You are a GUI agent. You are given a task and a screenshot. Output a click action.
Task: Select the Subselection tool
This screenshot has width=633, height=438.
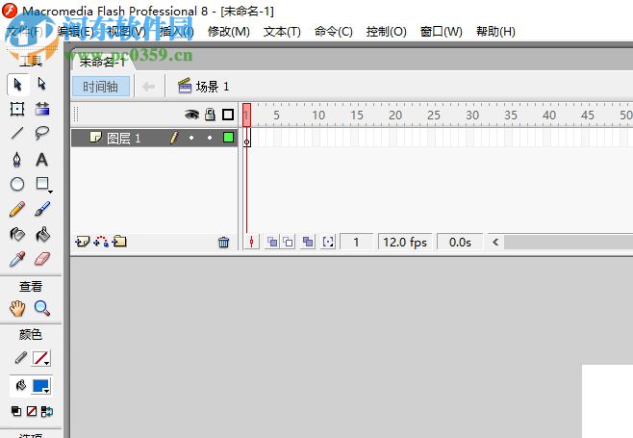42,84
